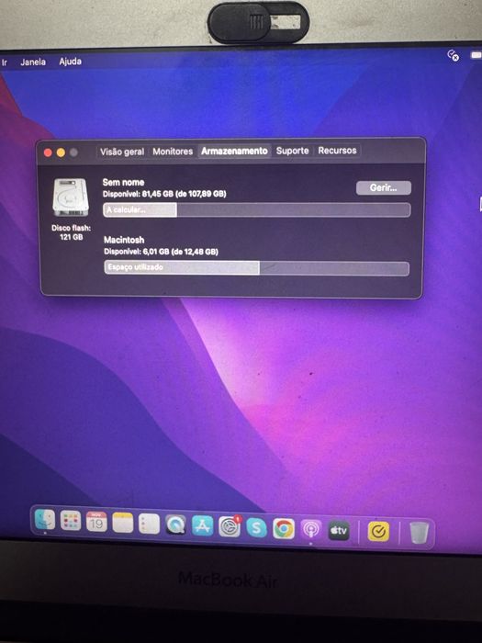Image resolution: width=482 pixels, height=643 pixels.
Task: Click the Macintosh storage usage bar
Action: click(x=256, y=268)
